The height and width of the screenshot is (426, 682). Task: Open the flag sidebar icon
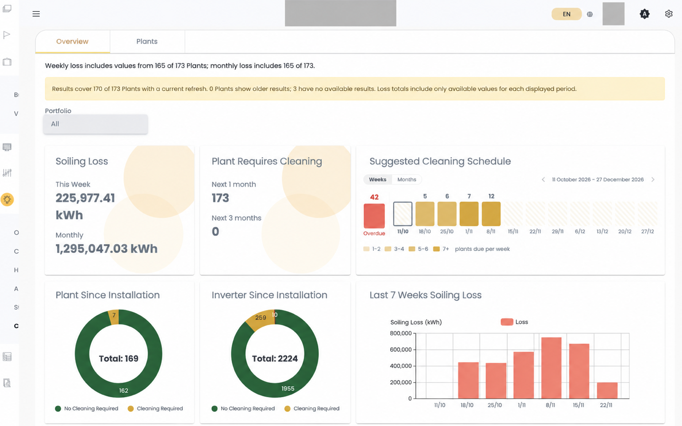coord(7,35)
